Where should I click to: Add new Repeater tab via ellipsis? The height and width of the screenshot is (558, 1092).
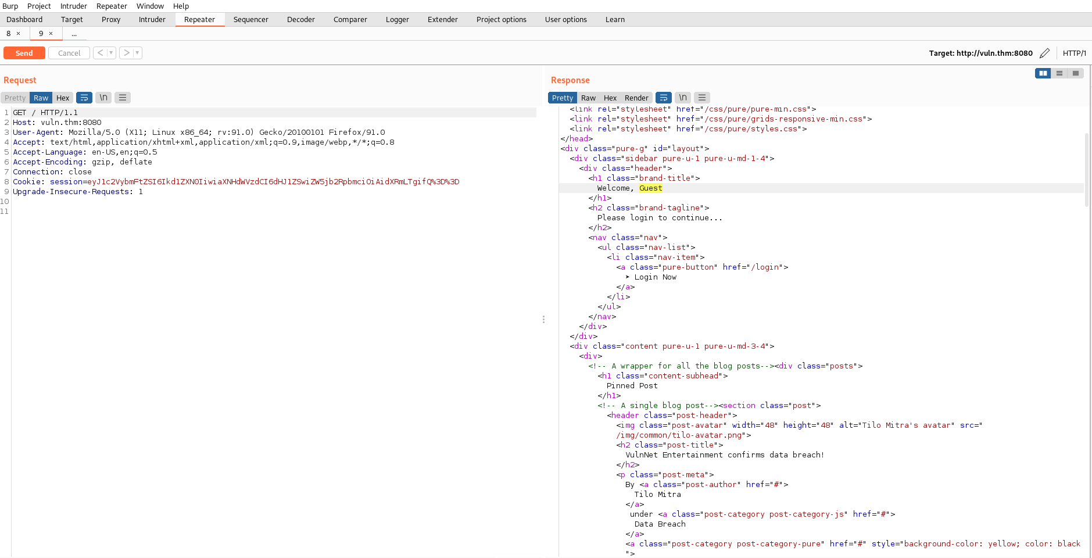point(74,34)
